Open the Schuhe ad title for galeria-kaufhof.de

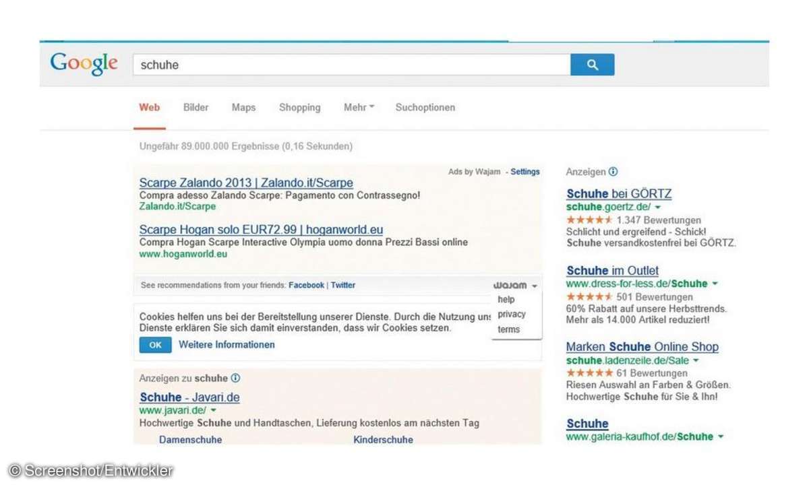click(x=587, y=424)
